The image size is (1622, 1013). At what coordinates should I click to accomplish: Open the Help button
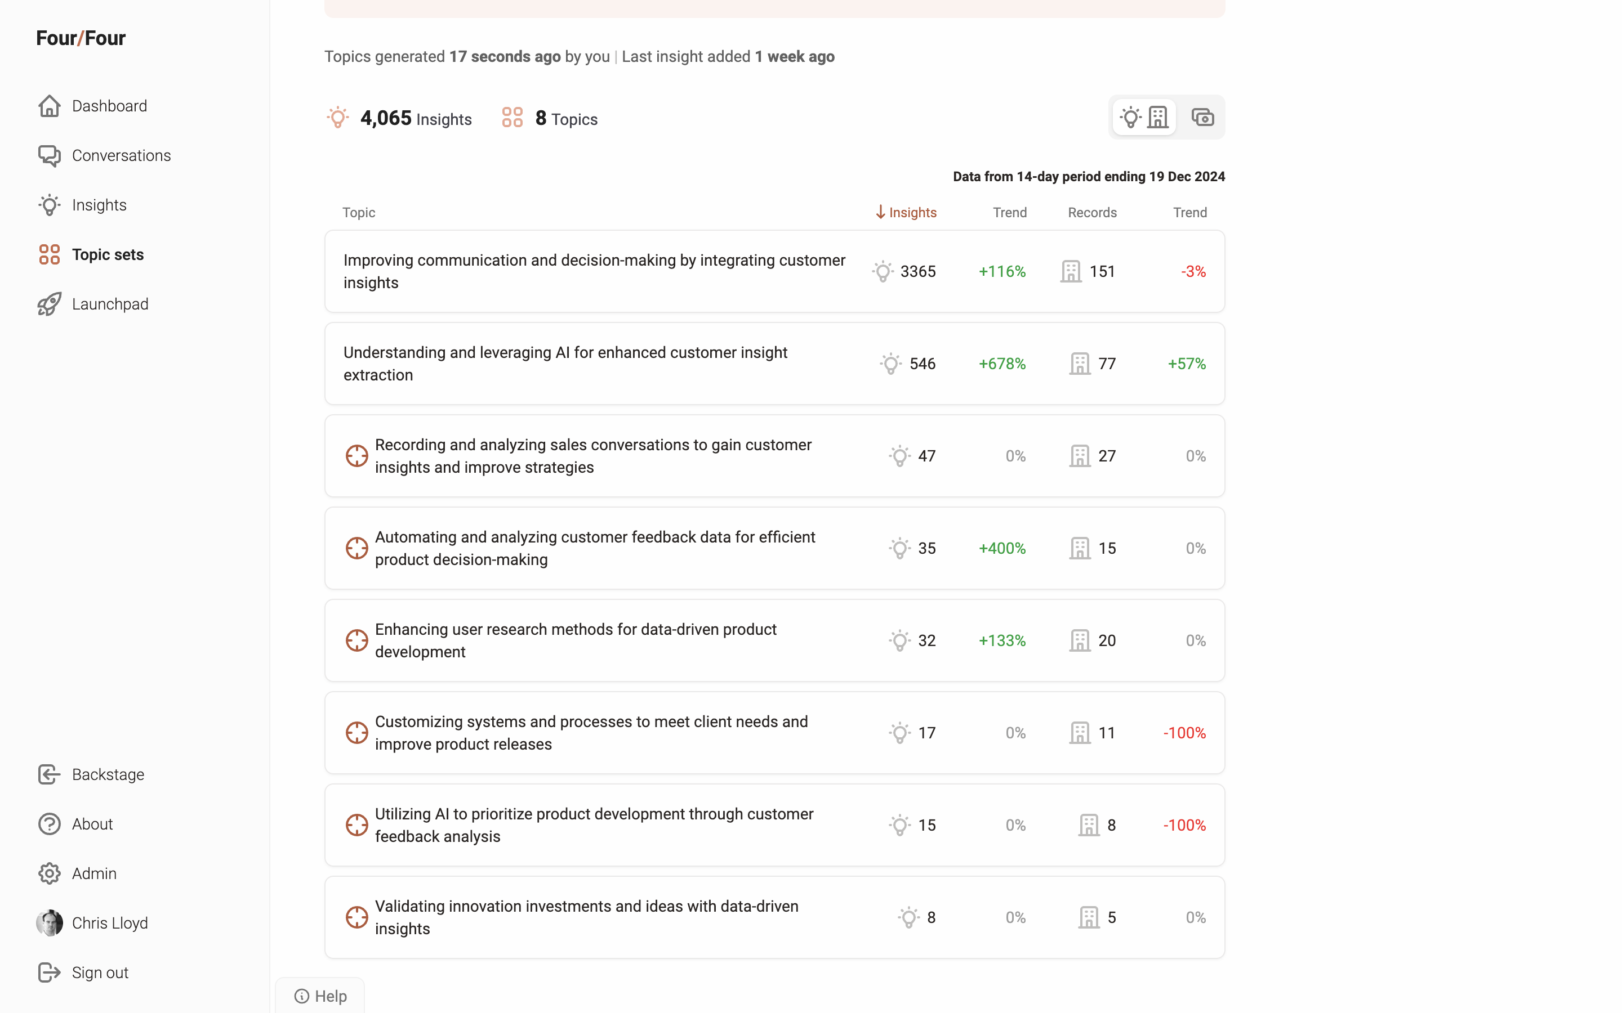click(x=320, y=996)
